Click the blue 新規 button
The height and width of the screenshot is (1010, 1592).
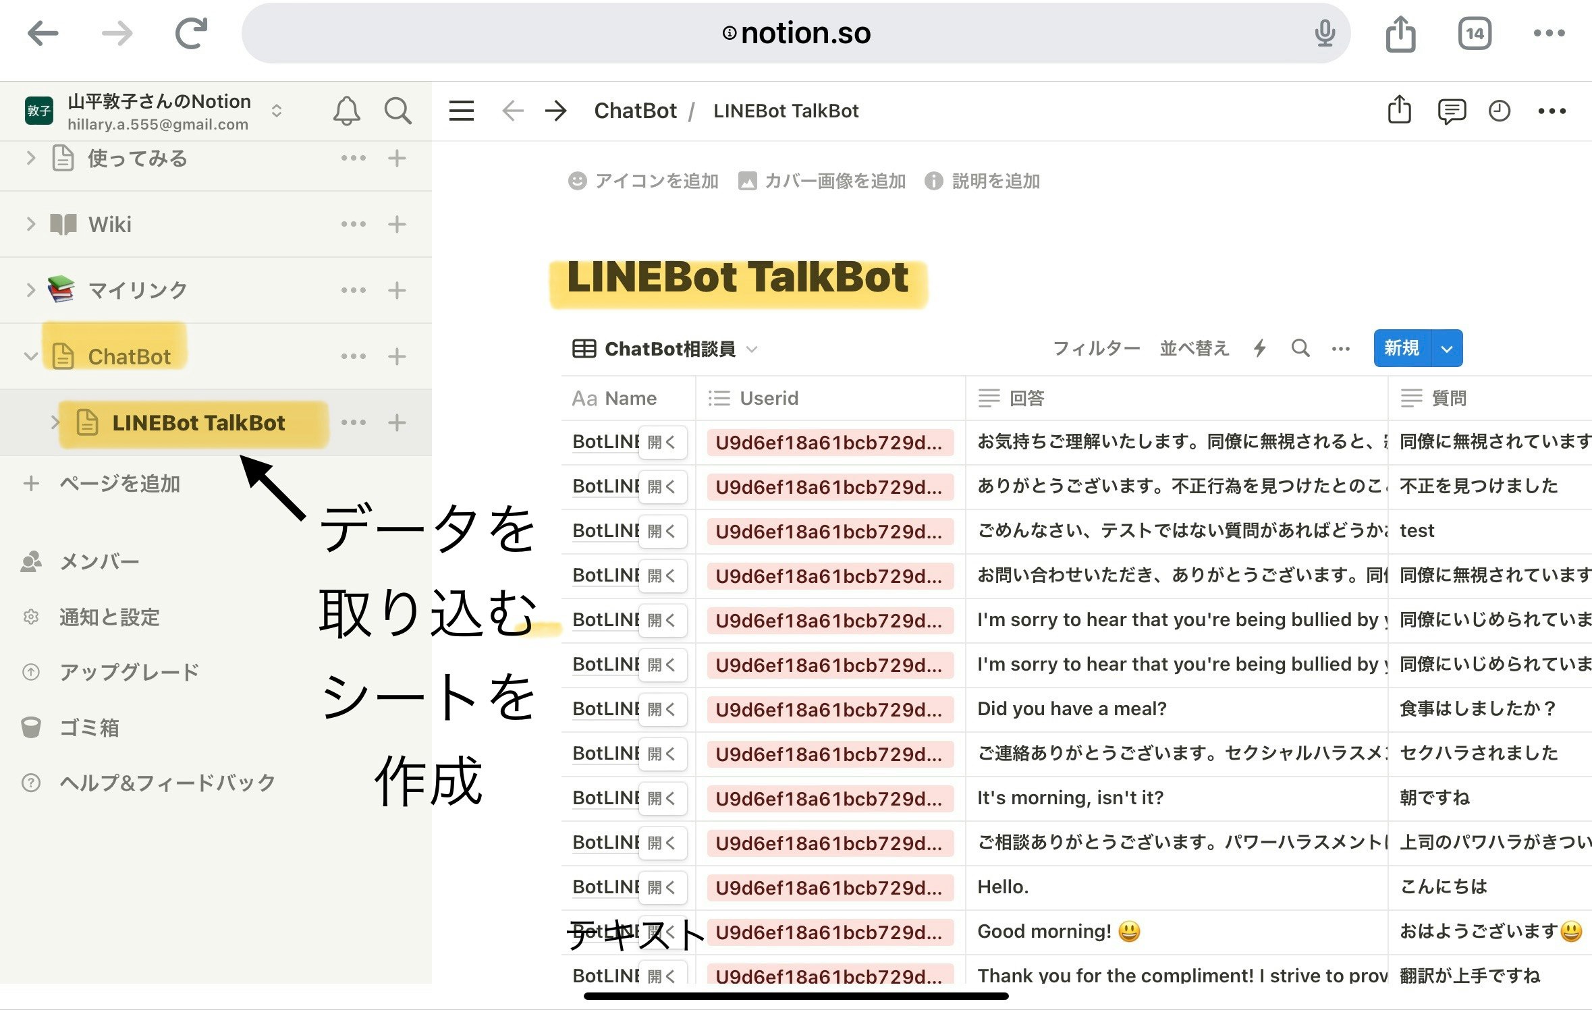[1402, 348]
